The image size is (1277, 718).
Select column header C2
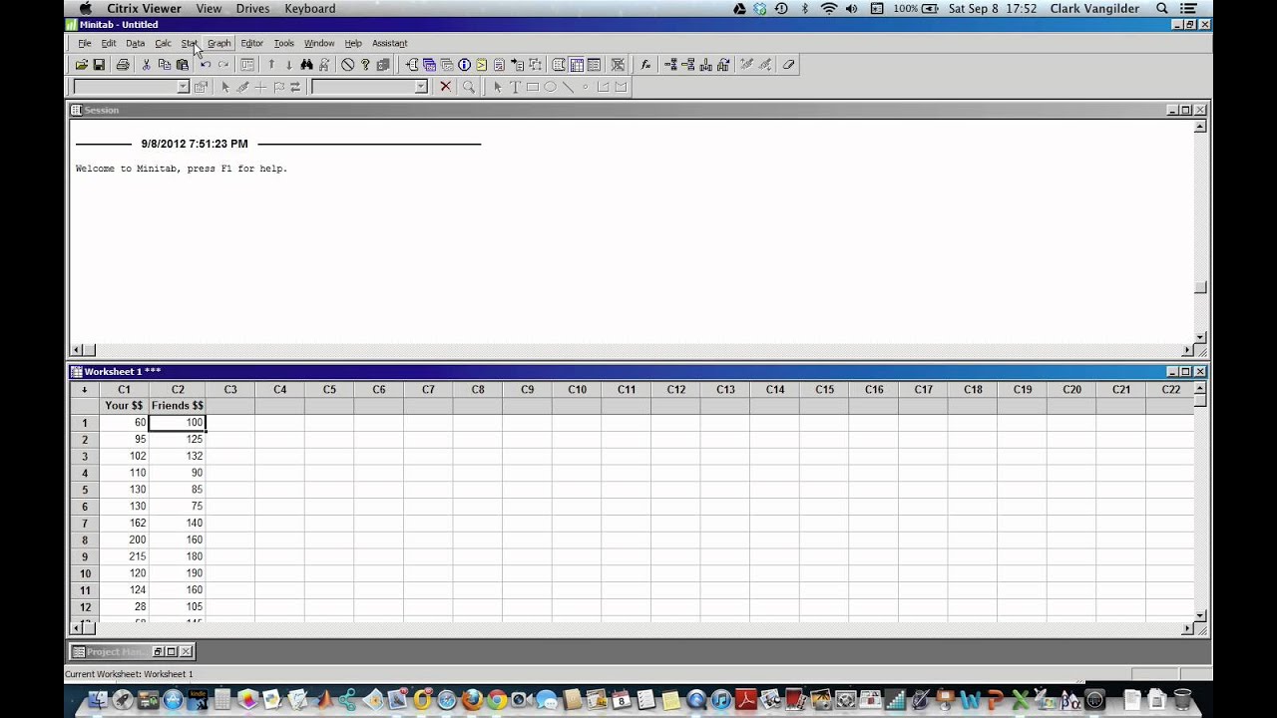click(178, 390)
